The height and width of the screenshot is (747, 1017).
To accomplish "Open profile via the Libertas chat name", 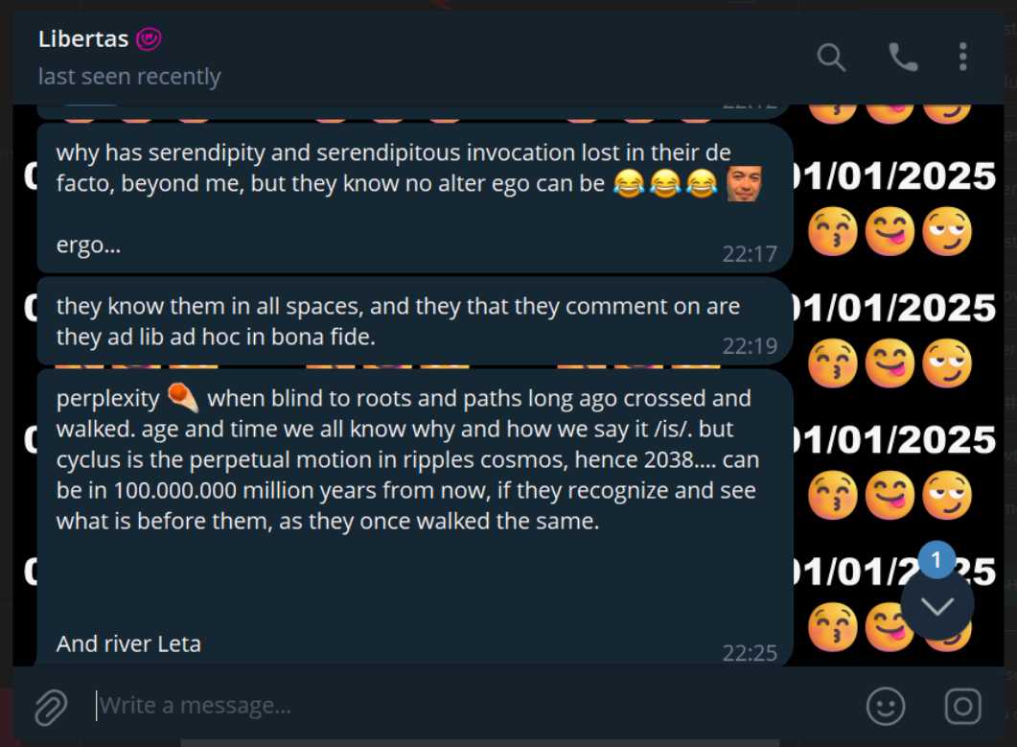I will click(81, 39).
